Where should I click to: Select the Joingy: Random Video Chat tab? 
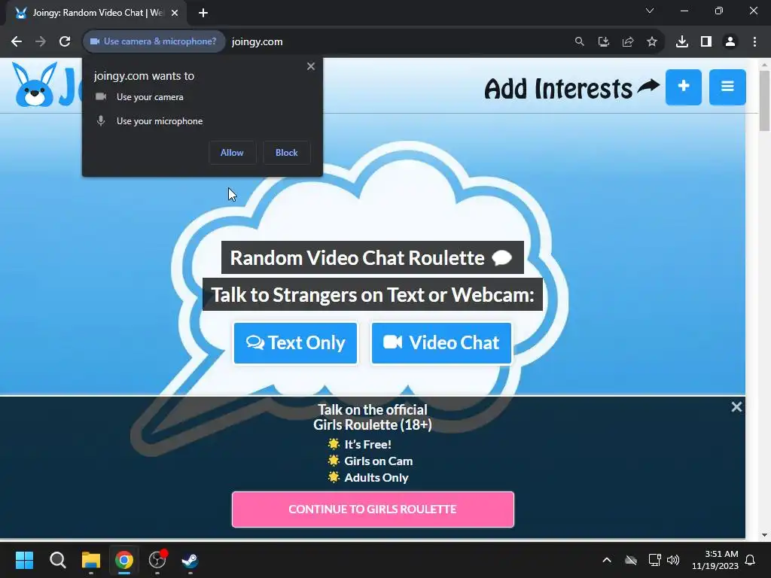point(96,13)
